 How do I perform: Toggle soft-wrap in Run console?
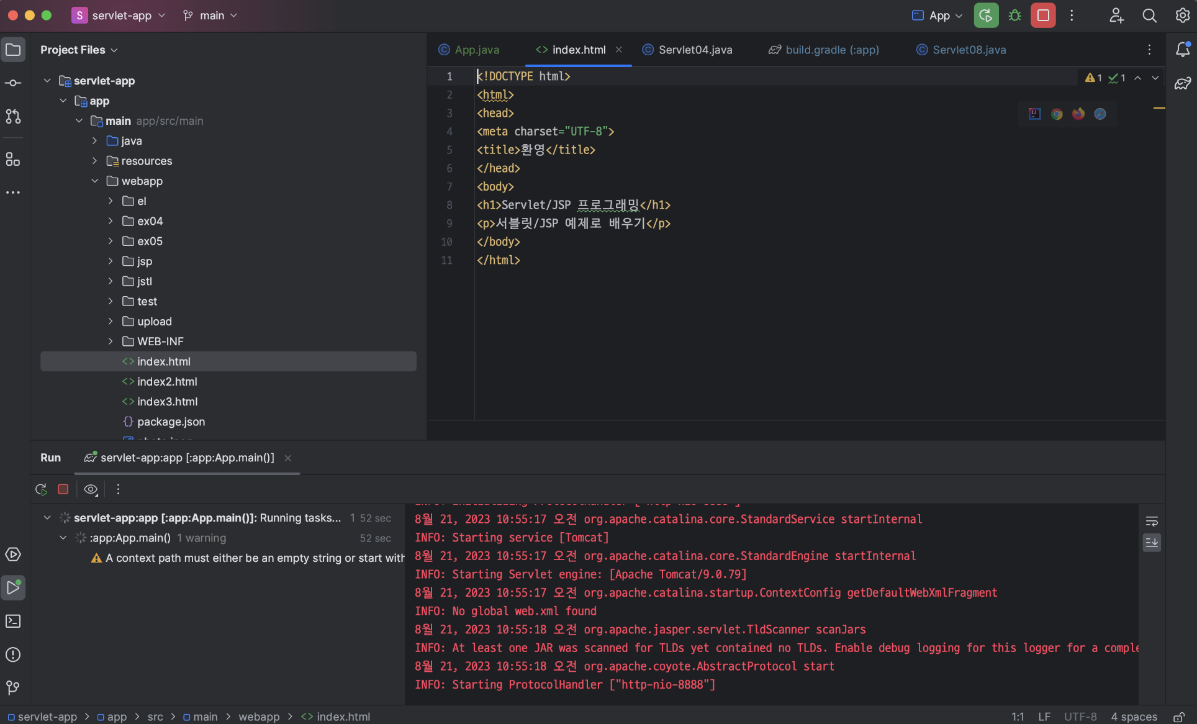tap(1152, 521)
